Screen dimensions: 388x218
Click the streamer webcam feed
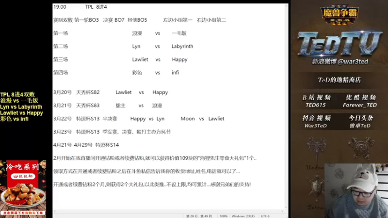356,190
